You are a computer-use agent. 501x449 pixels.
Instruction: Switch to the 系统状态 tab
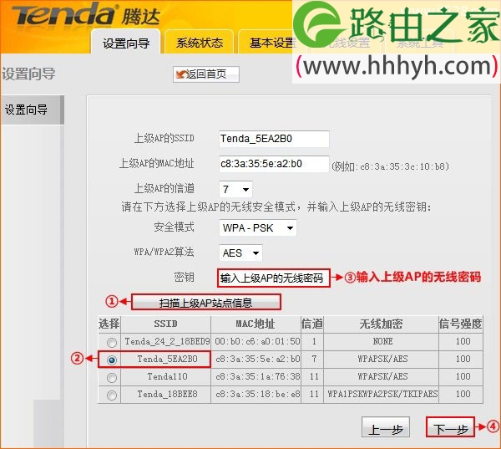point(200,43)
